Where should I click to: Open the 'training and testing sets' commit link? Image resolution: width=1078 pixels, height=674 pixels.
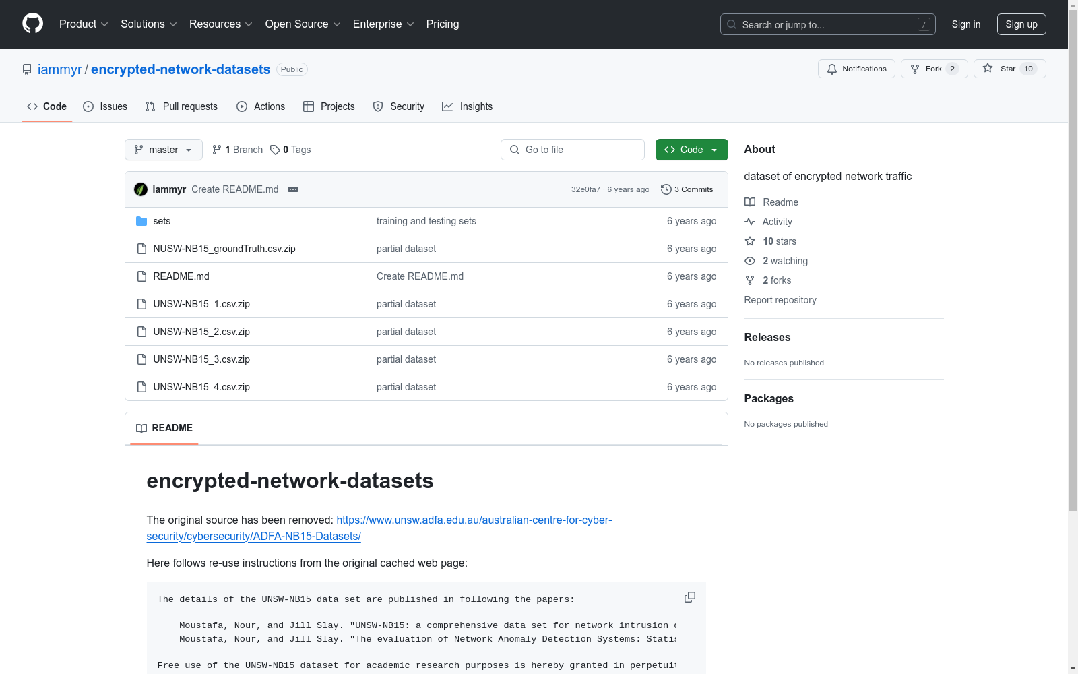tap(426, 221)
